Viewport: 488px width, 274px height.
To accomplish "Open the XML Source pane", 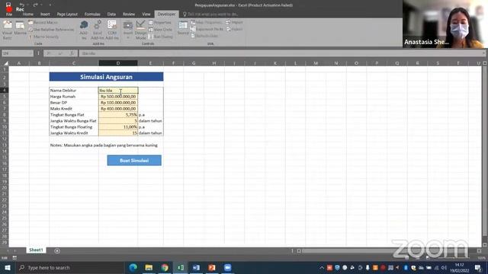I will (x=183, y=28).
